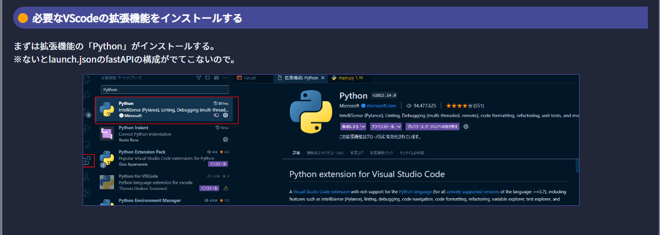Install Python for VSCode via インストール
This screenshot has width=660, height=235.
[209, 188]
